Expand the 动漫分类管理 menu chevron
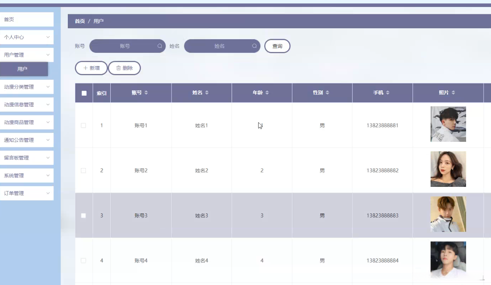The image size is (491, 285). click(x=48, y=87)
